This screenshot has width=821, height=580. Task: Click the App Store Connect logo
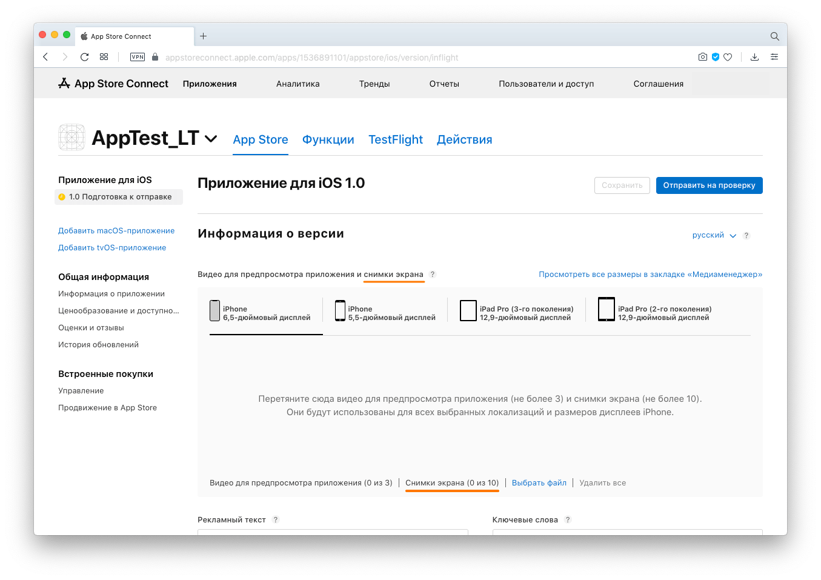113,84
